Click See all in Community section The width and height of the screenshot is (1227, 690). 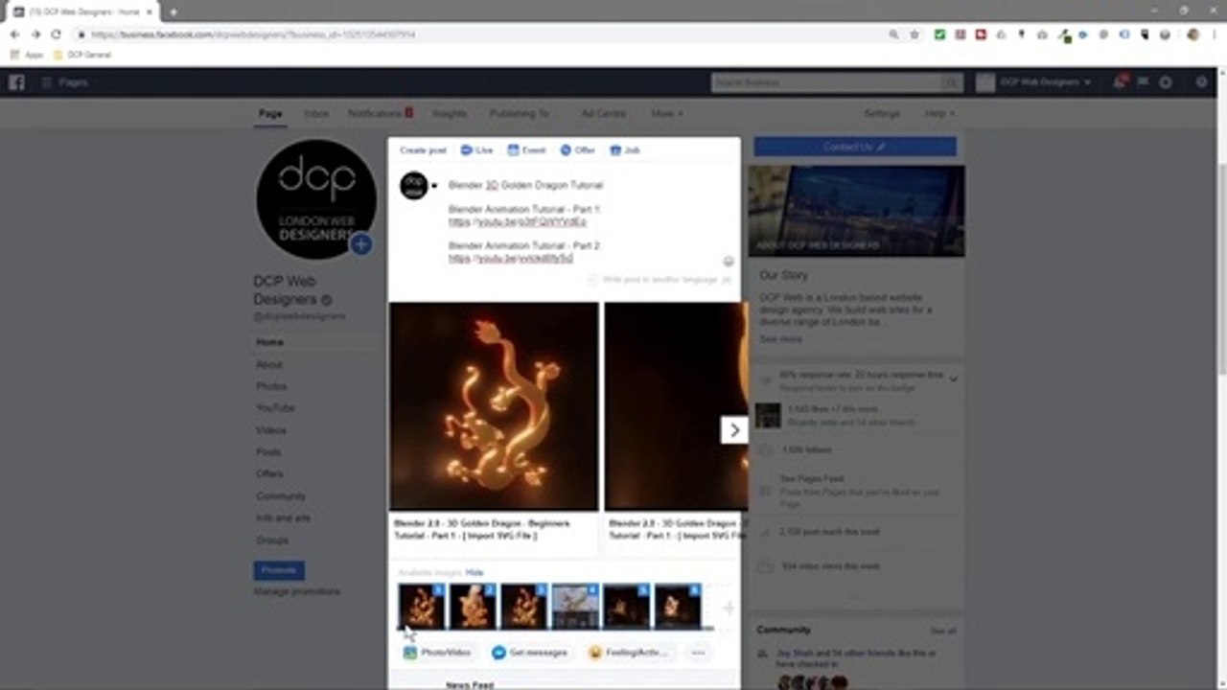pos(942,631)
